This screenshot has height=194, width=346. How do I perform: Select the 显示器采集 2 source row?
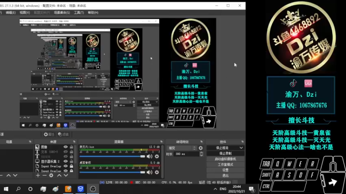[x=54, y=161]
